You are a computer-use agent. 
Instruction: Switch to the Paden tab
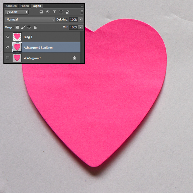(25, 6)
